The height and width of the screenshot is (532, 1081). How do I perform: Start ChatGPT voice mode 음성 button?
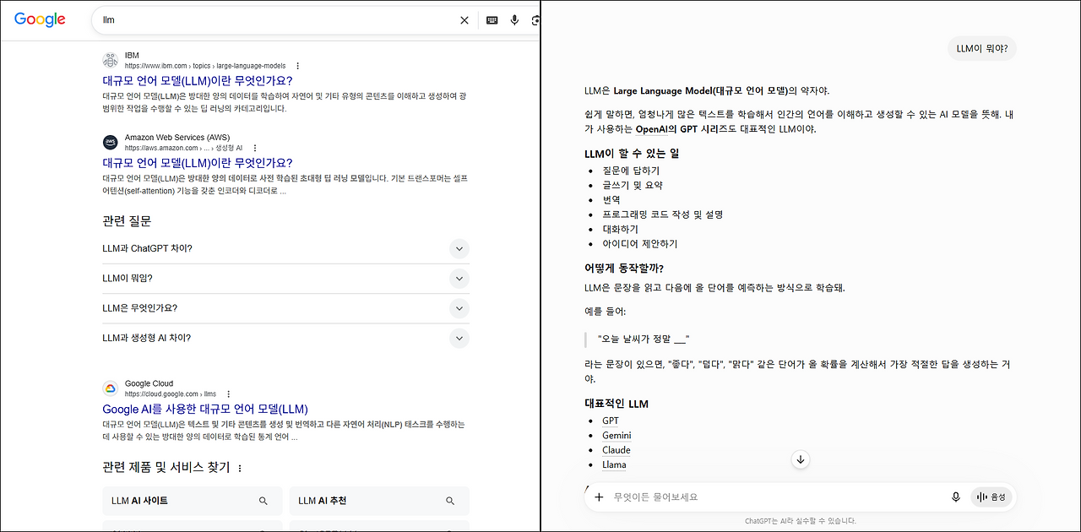pos(991,497)
